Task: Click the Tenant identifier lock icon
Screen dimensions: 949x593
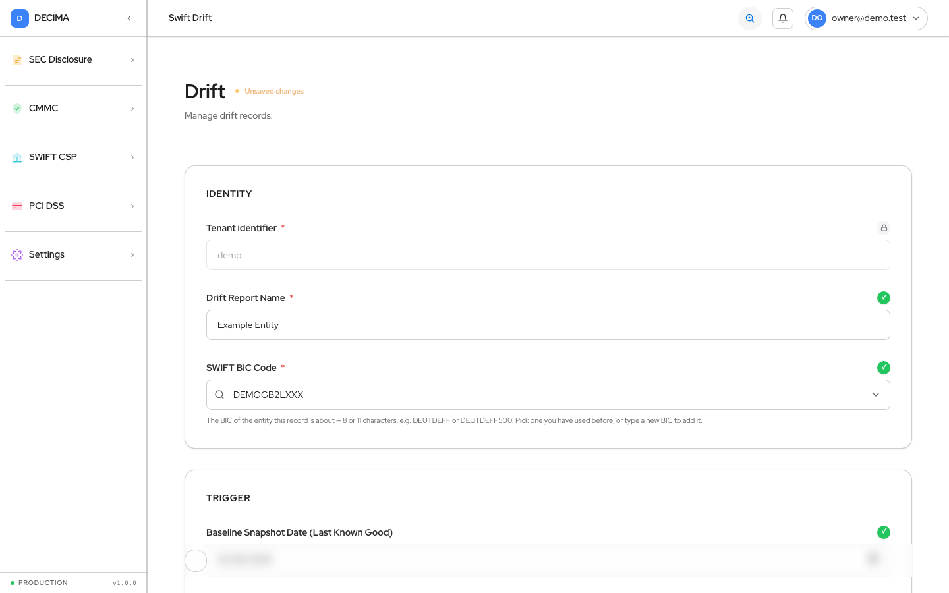Action: pos(884,228)
